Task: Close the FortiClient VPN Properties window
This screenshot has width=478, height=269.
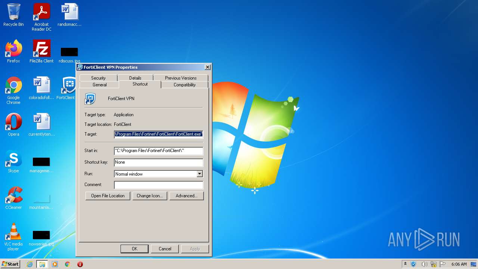Action: (208, 67)
